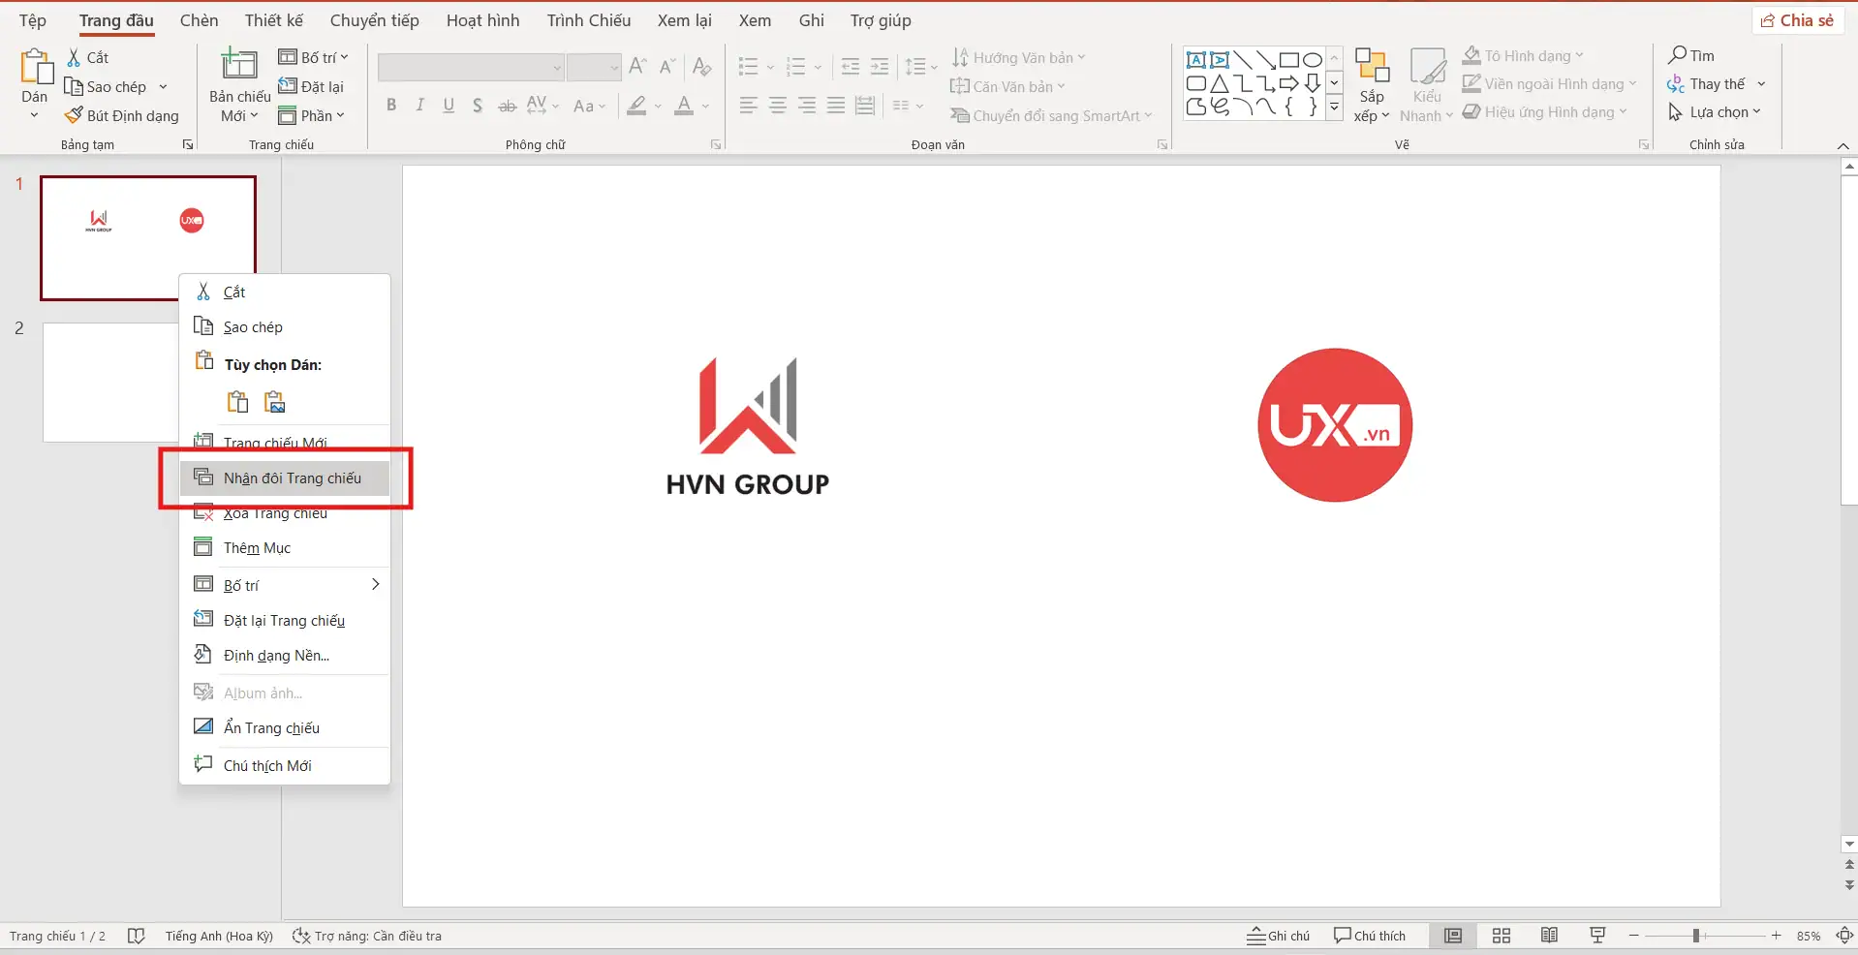Toggle underline formatting with the U icon
Screen dimensions: 1858x955
[448, 106]
